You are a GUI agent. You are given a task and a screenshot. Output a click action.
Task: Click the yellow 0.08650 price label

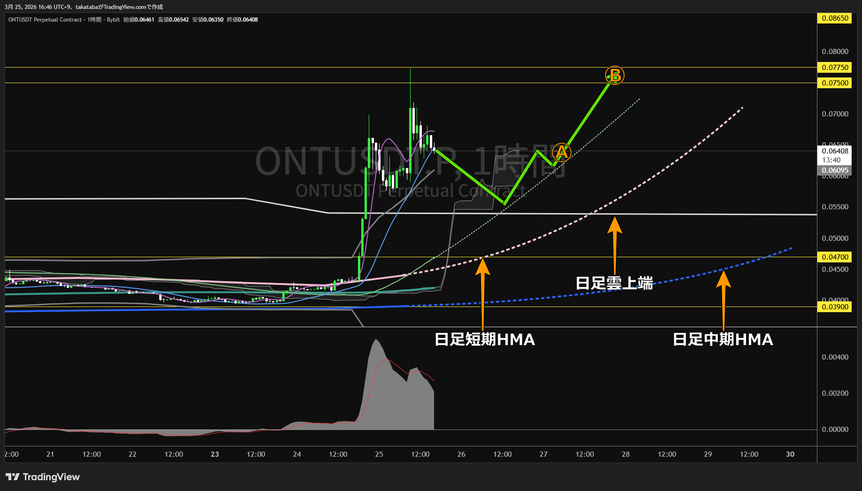click(x=835, y=18)
